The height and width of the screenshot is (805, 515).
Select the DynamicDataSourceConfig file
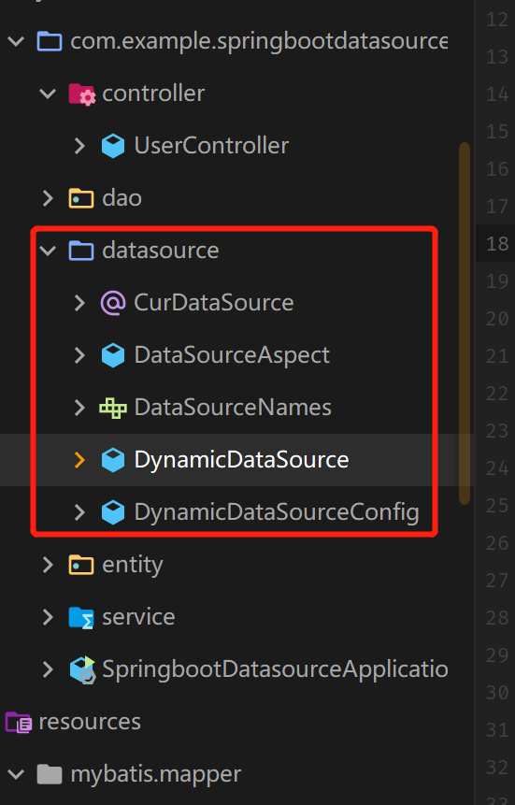277,511
